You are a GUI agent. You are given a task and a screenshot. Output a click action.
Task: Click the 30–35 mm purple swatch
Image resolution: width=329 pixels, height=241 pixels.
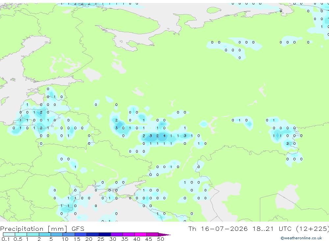coord(117,234)
